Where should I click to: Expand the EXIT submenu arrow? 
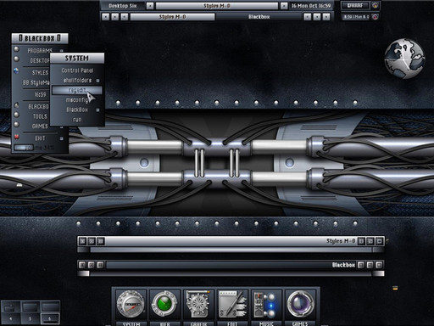(x=61, y=138)
